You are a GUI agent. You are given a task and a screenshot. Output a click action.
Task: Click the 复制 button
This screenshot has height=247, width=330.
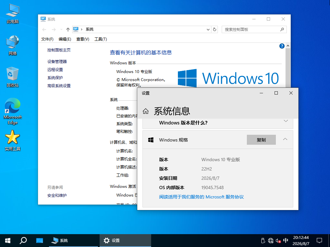click(261, 140)
